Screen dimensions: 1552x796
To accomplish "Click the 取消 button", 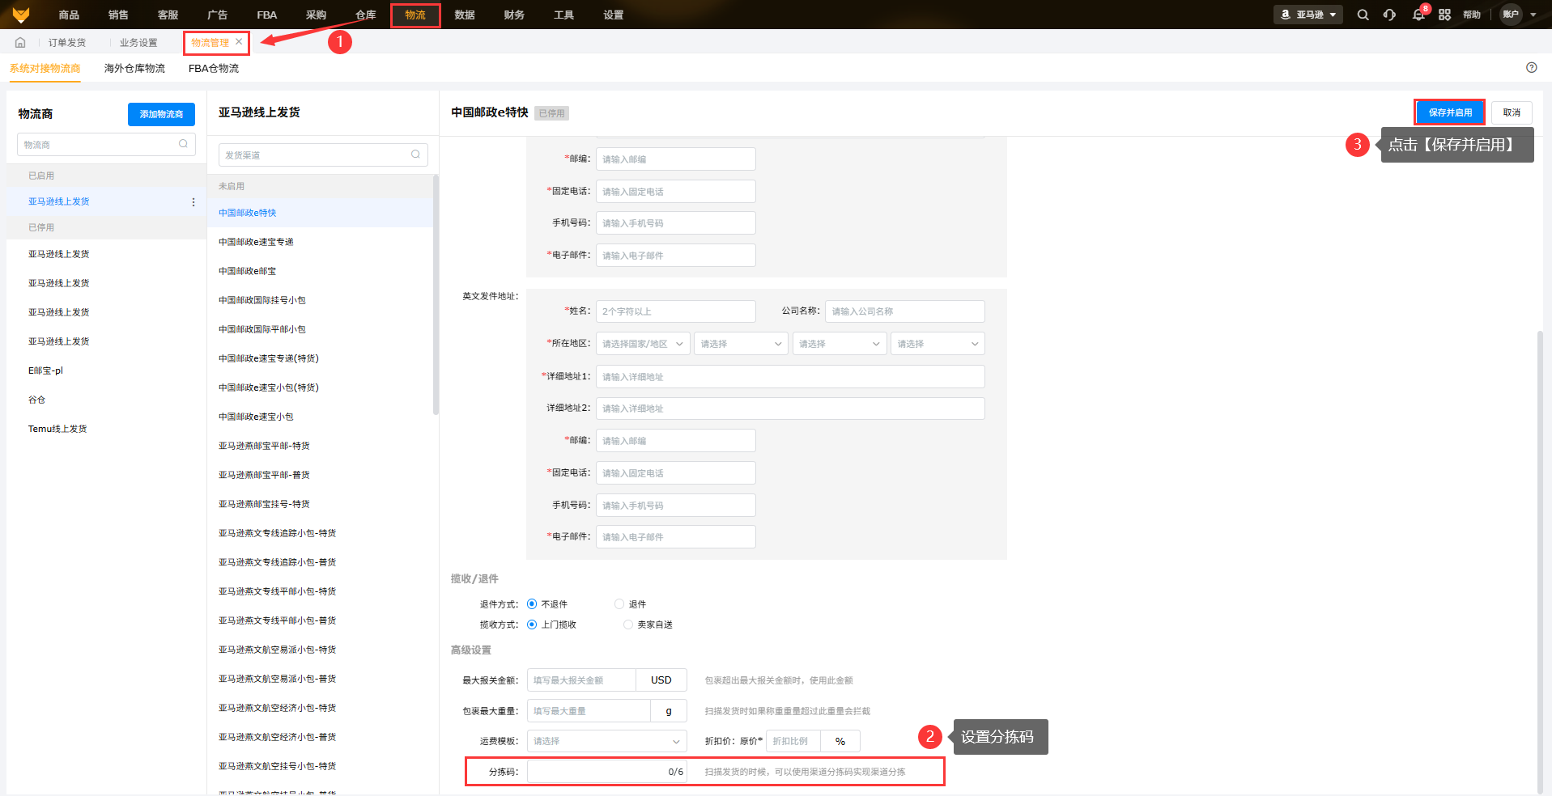I will (x=1512, y=112).
